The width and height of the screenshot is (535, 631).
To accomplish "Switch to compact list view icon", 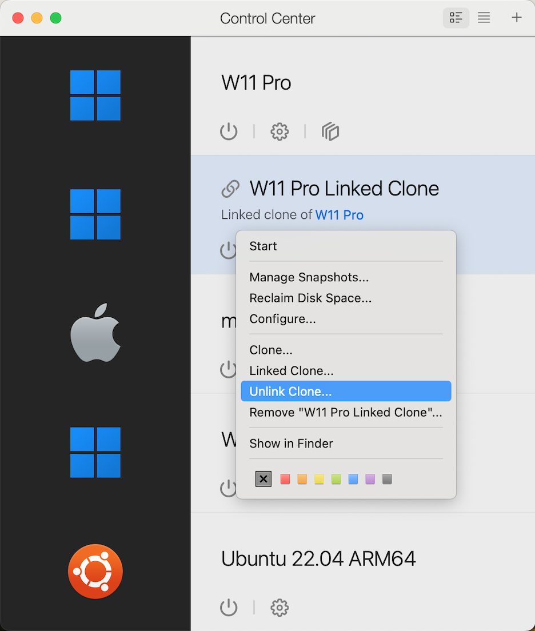I will coord(484,18).
